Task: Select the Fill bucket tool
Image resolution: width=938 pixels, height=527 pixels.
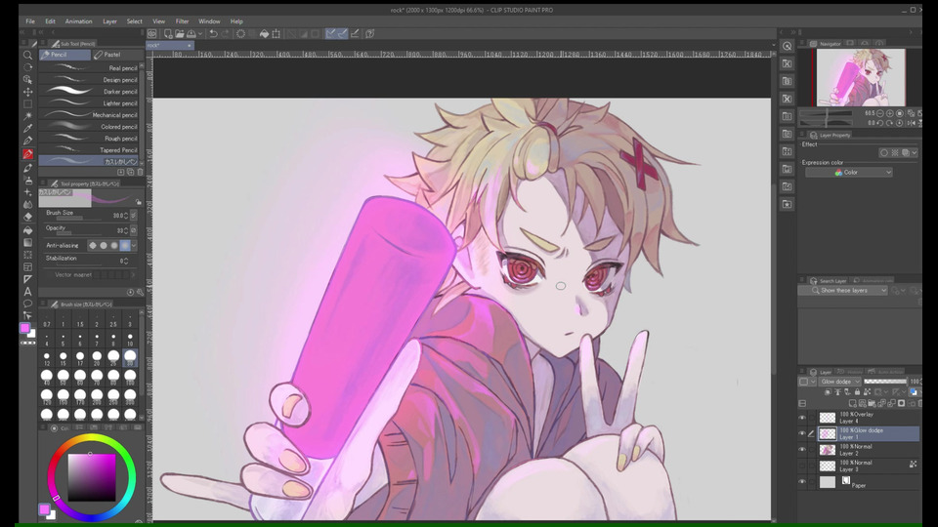Action: [x=27, y=230]
